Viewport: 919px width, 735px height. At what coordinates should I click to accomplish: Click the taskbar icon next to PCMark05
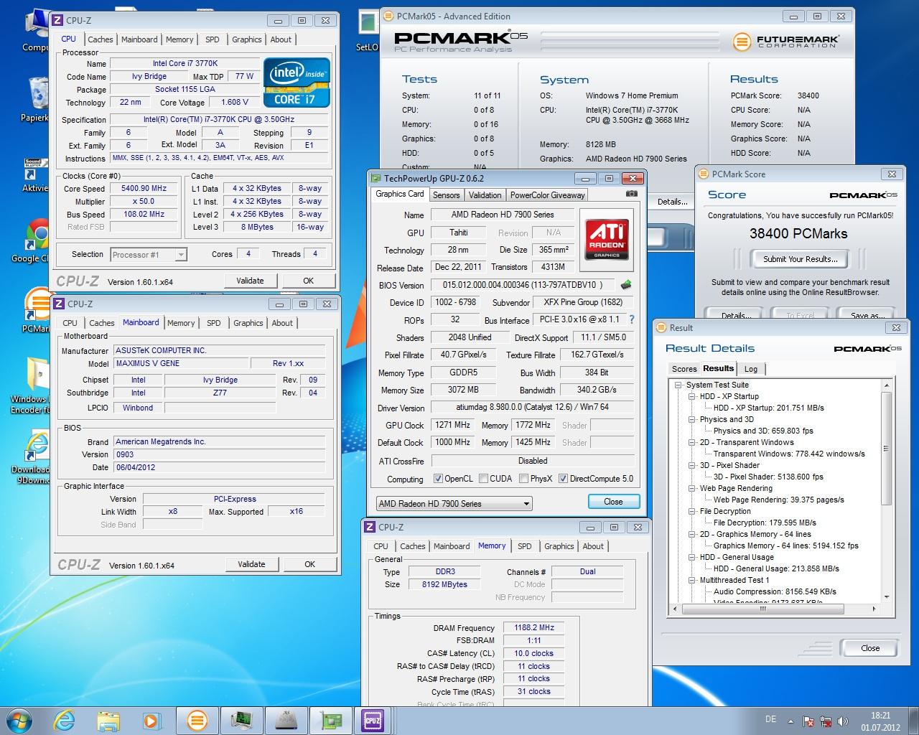[x=241, y=720]
